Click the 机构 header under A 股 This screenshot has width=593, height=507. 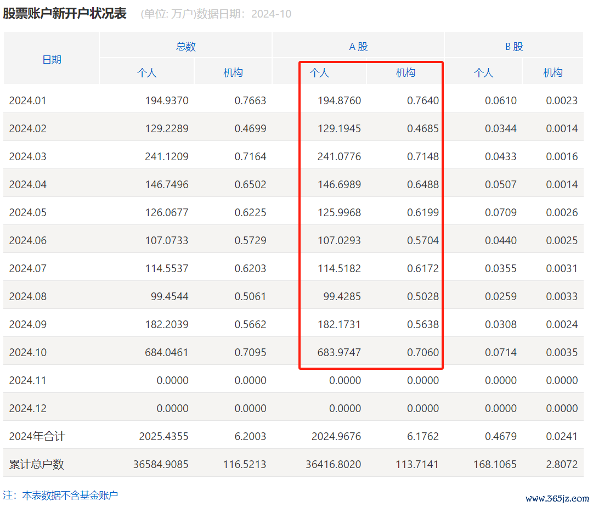coord(405,72)
